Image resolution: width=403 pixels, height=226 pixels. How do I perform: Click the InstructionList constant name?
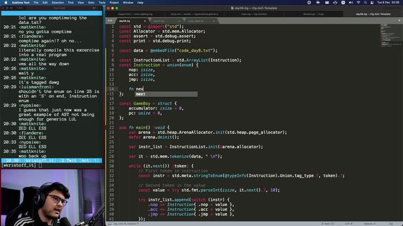pos(151,60)
